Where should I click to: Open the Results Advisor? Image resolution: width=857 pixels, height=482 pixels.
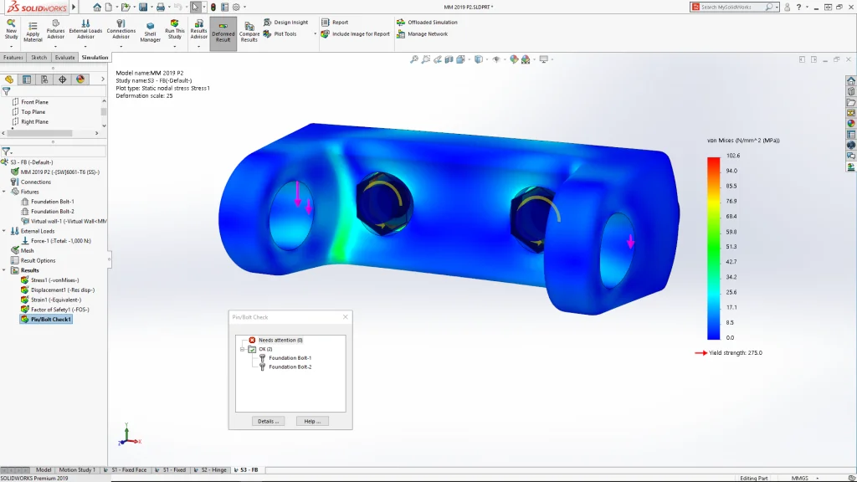pyautogui.click(x=198, y=29)
